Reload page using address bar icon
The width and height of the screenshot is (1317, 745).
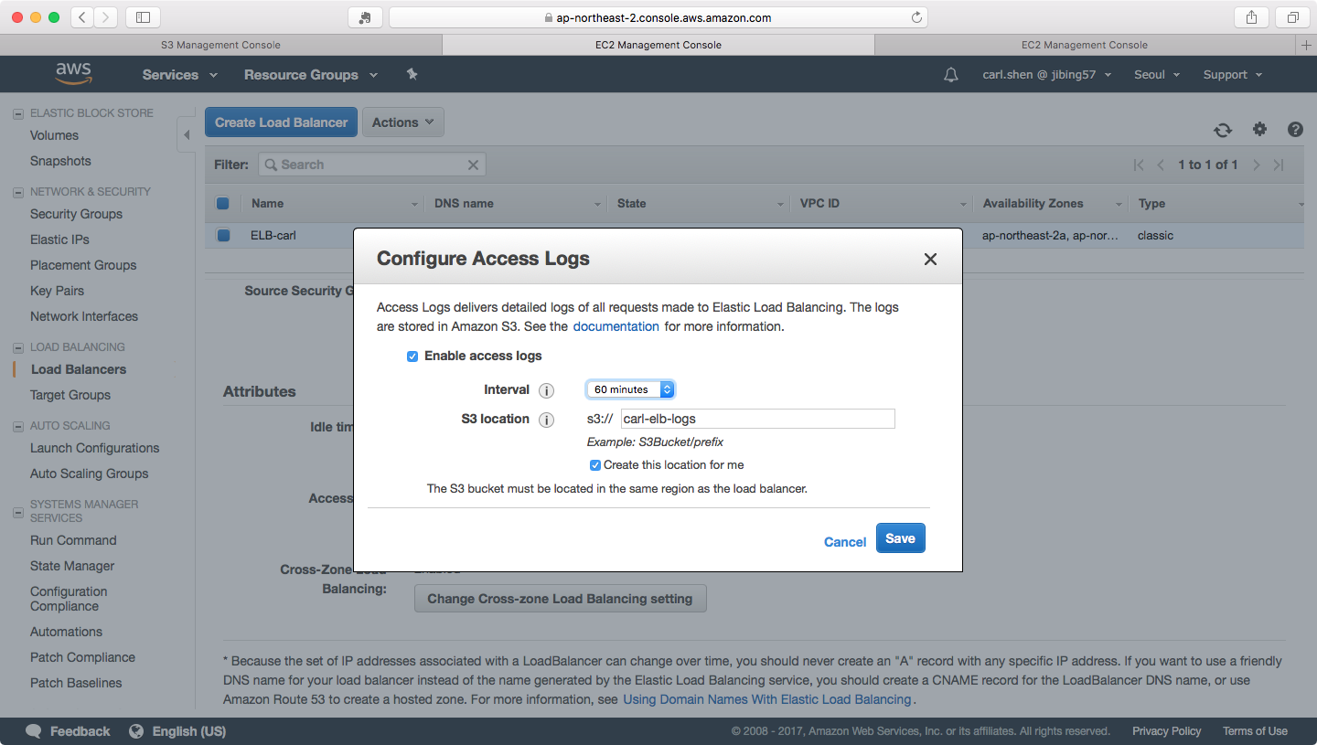(916, 17)
